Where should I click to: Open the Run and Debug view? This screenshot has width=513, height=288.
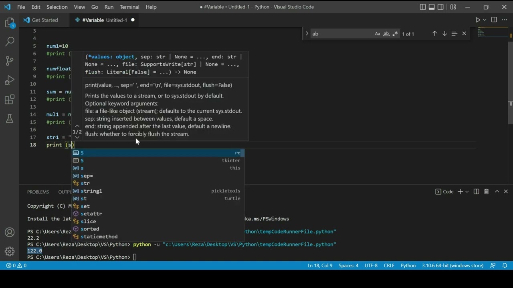point(10,80)
